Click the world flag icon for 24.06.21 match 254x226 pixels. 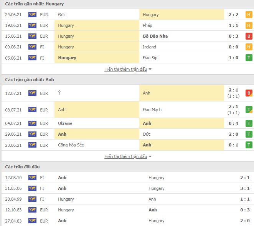pos(32,15)
